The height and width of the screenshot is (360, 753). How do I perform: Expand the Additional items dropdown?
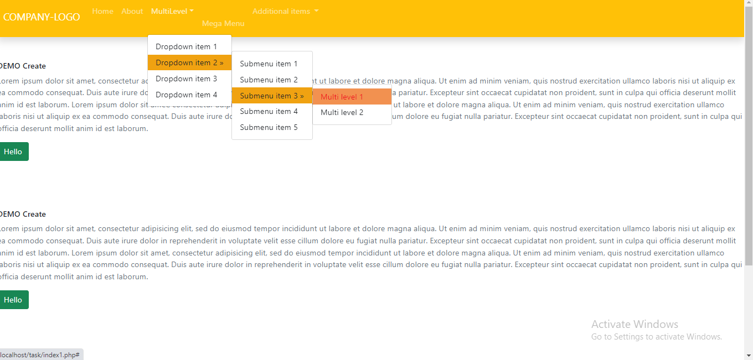(x=285, y=11)
